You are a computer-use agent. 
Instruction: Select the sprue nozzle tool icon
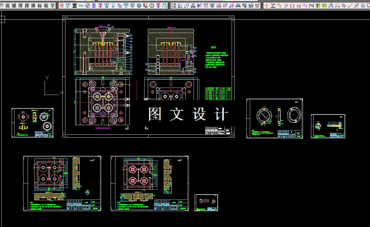68,5
